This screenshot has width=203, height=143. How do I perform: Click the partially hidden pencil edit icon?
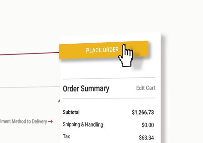tap(59, 100)
